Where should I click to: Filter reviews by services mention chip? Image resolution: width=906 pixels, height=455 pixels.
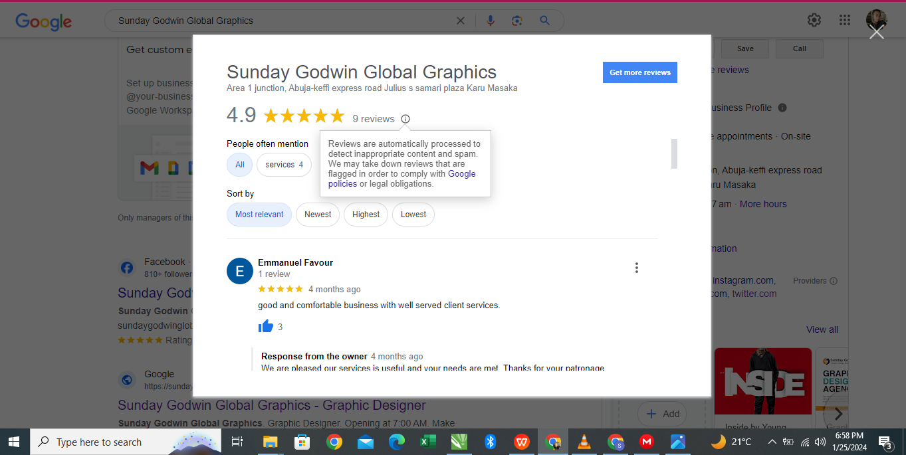point(284,165)
